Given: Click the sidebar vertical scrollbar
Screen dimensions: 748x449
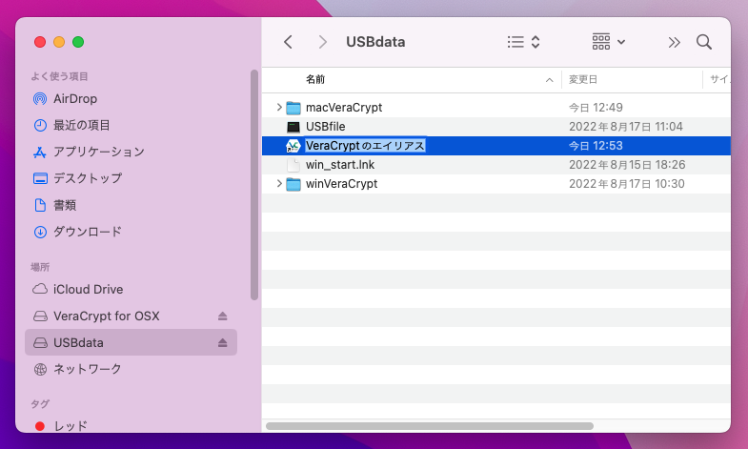Looking at the screenshot, I should [253, 181].
